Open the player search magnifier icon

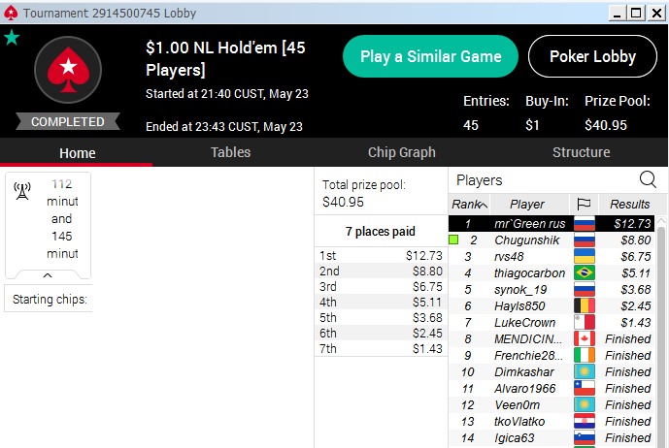coord(648,179)
